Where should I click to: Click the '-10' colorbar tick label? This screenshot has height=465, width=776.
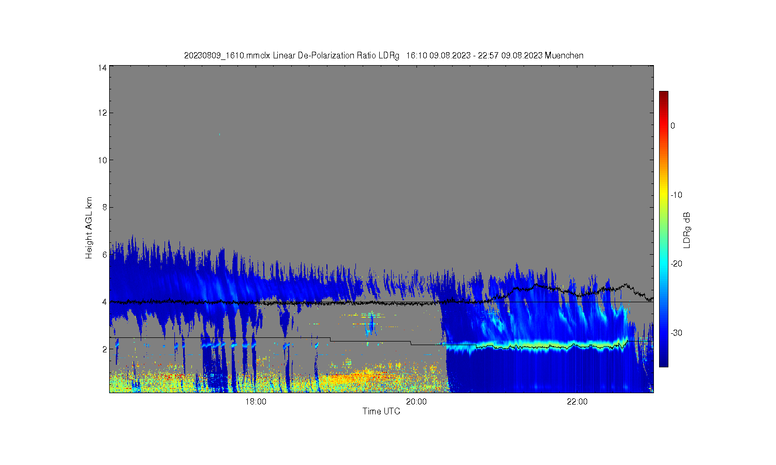click(676, 195)
